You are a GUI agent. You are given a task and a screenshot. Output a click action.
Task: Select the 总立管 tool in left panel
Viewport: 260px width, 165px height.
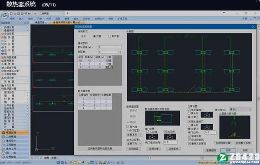coord(9,44)
